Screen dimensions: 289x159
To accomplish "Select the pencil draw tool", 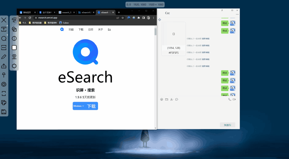I will coord(4,57).
